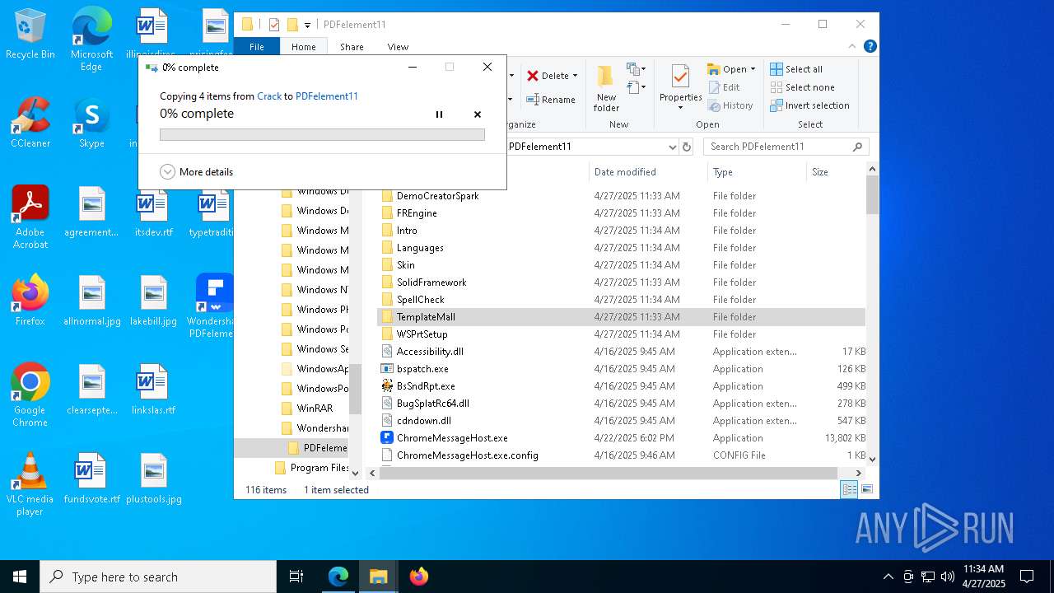
Task: Open the notification center
Action: click(1027, 577)
